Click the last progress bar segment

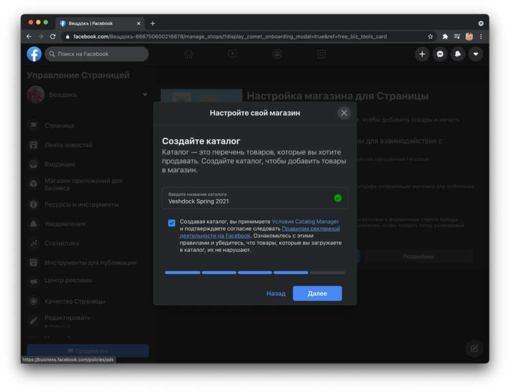(x=327, y=272)
